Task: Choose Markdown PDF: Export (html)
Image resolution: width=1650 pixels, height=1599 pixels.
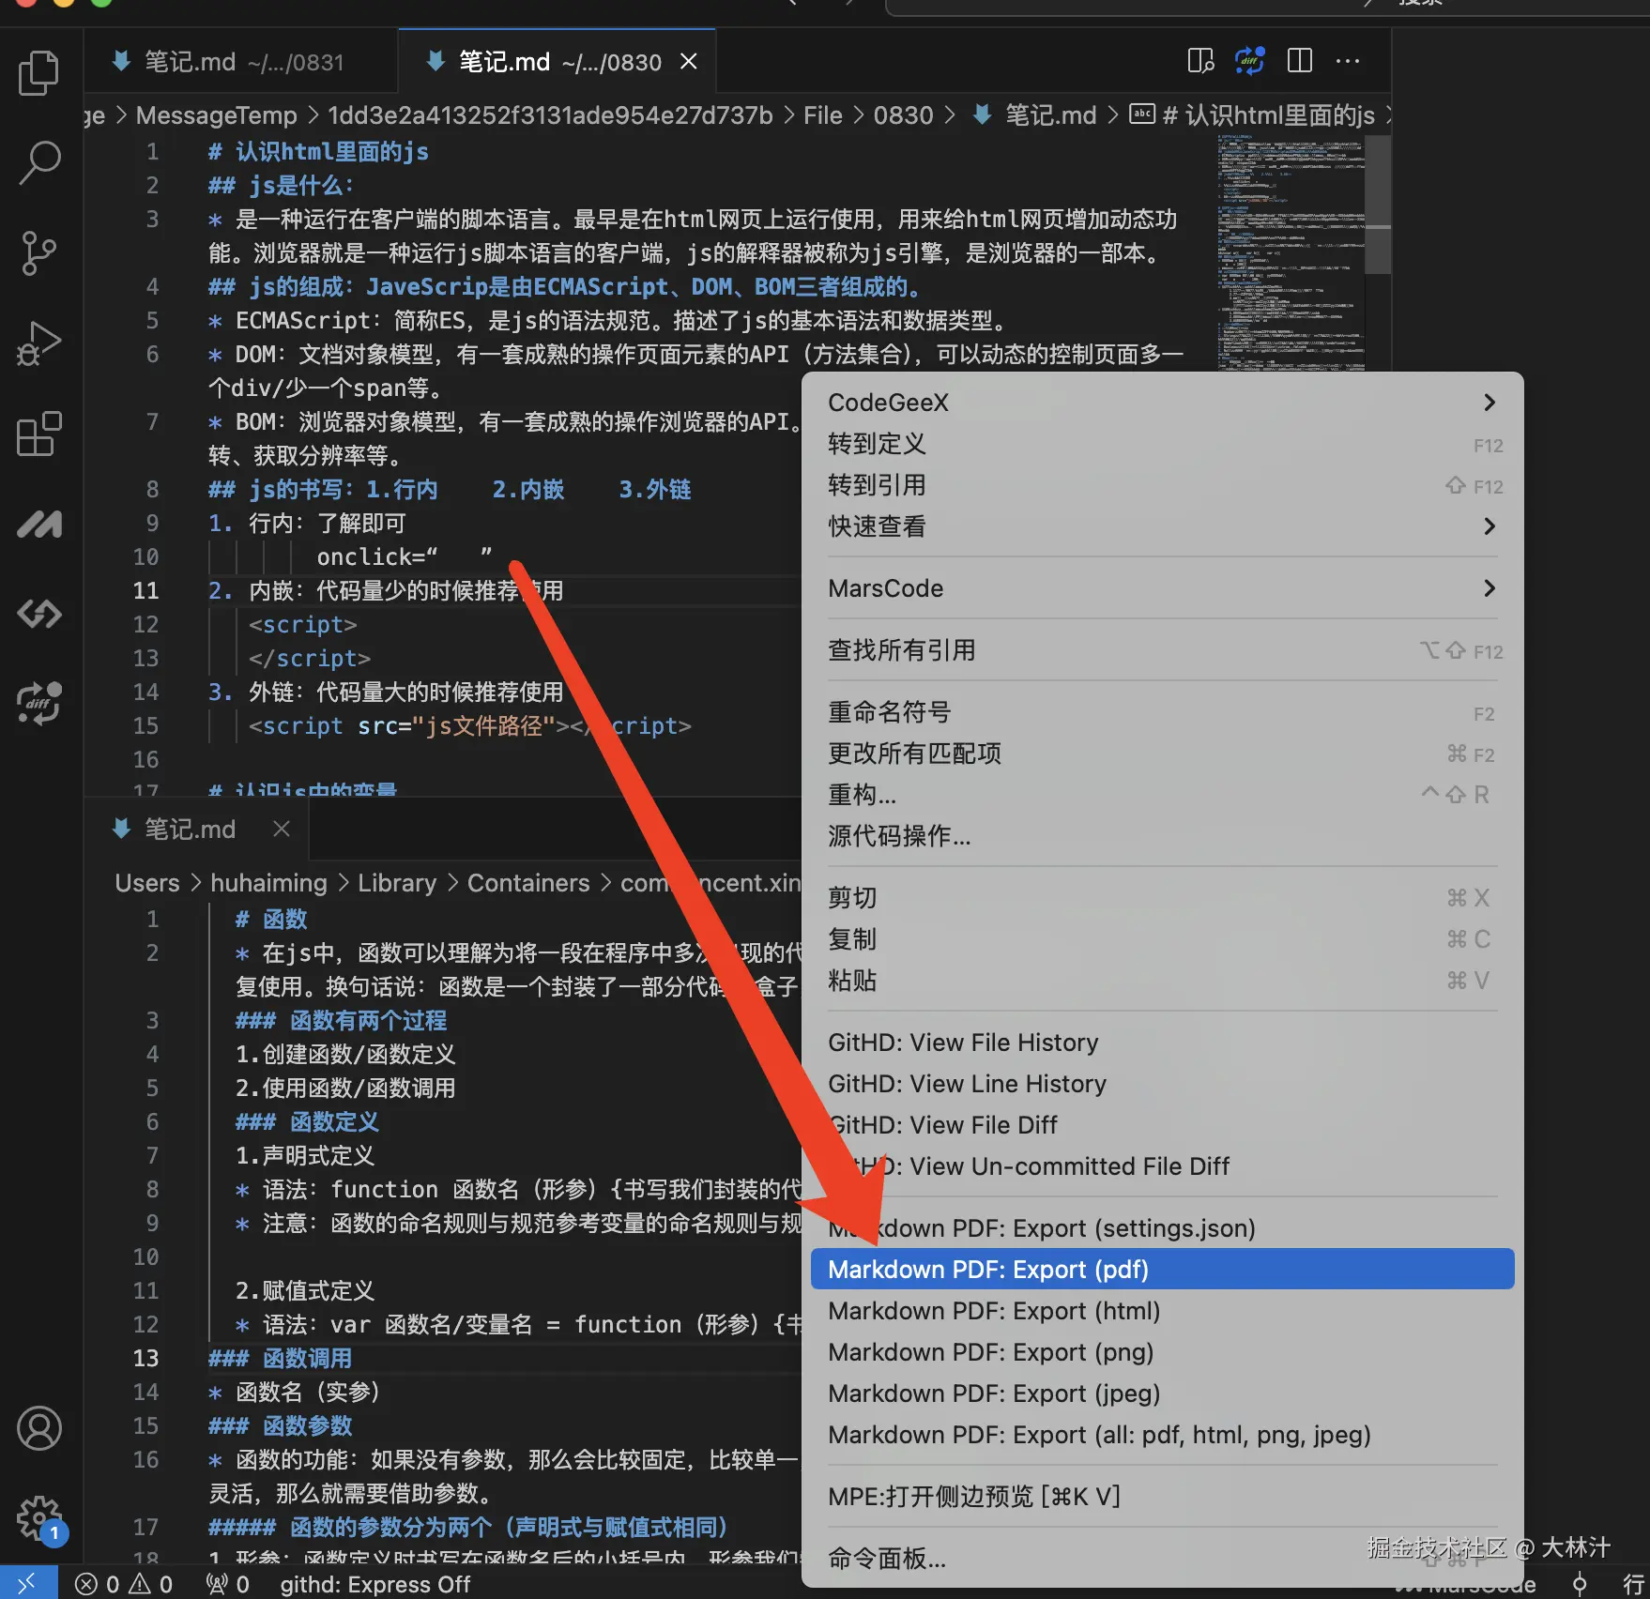Action: (x=1162, y=1311)
